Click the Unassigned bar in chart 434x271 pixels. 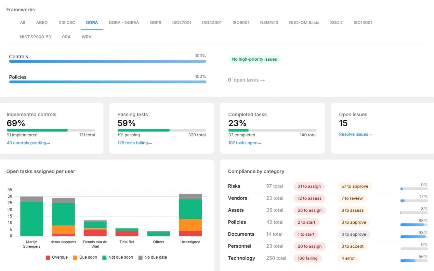(x=190, y=215)
